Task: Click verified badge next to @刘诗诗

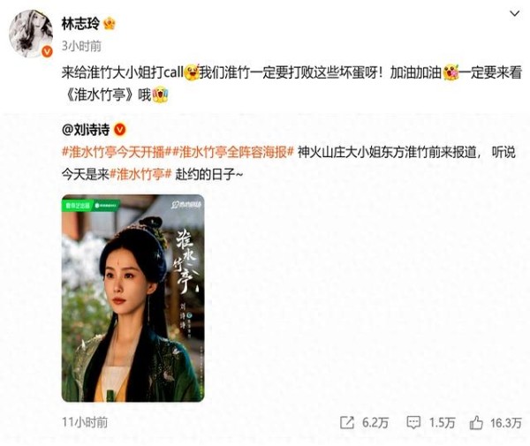Action: 120,130
